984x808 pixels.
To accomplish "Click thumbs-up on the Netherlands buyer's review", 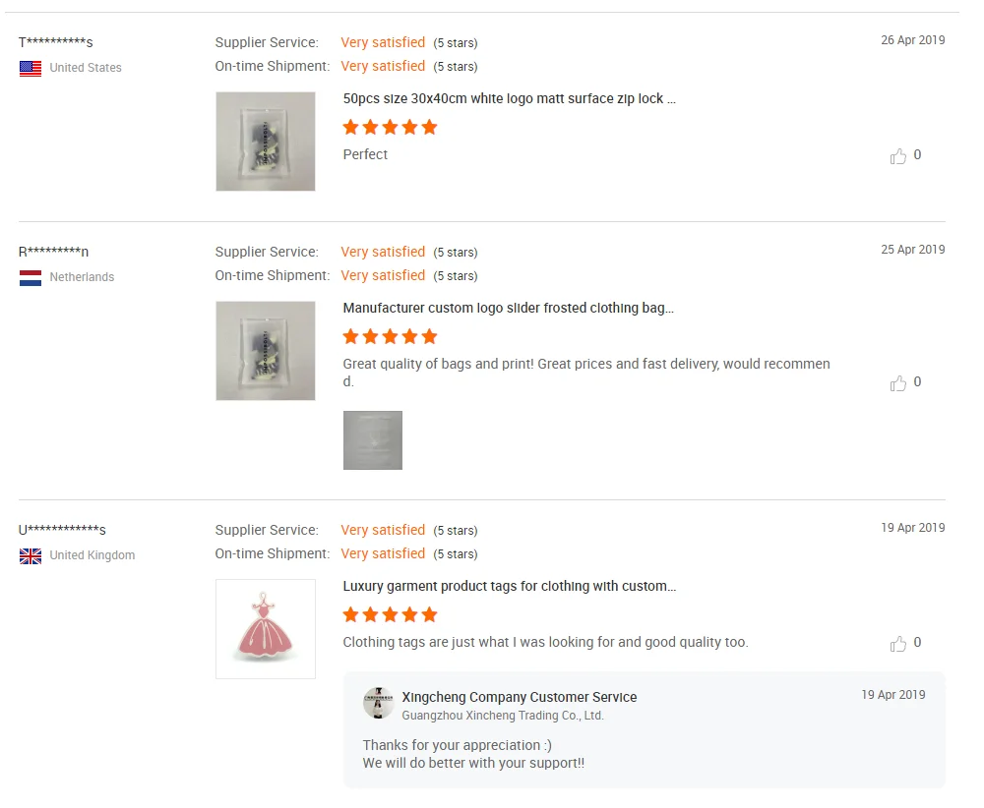I will point(898,383).
